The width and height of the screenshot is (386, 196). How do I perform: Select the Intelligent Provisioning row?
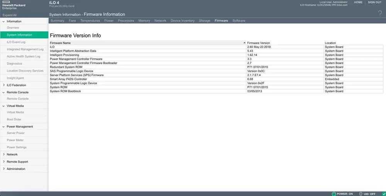coord(216,55)
